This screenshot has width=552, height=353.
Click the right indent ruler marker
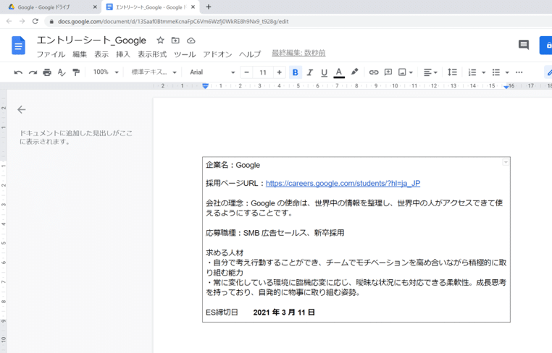coord(506,87)
